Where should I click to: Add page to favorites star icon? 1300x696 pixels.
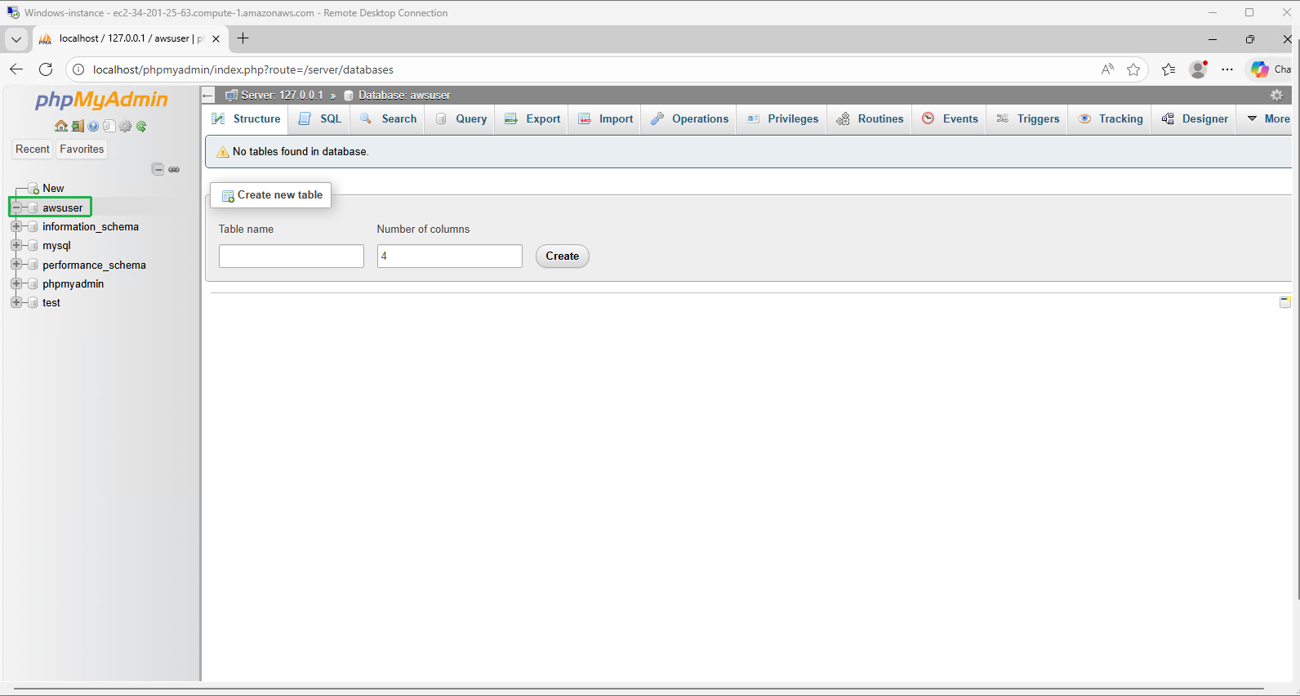pos(1133,69)
